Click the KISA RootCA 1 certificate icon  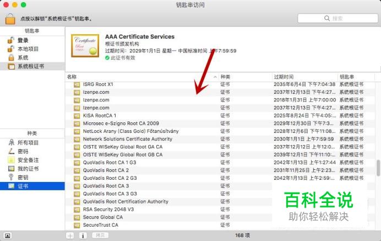77,116
